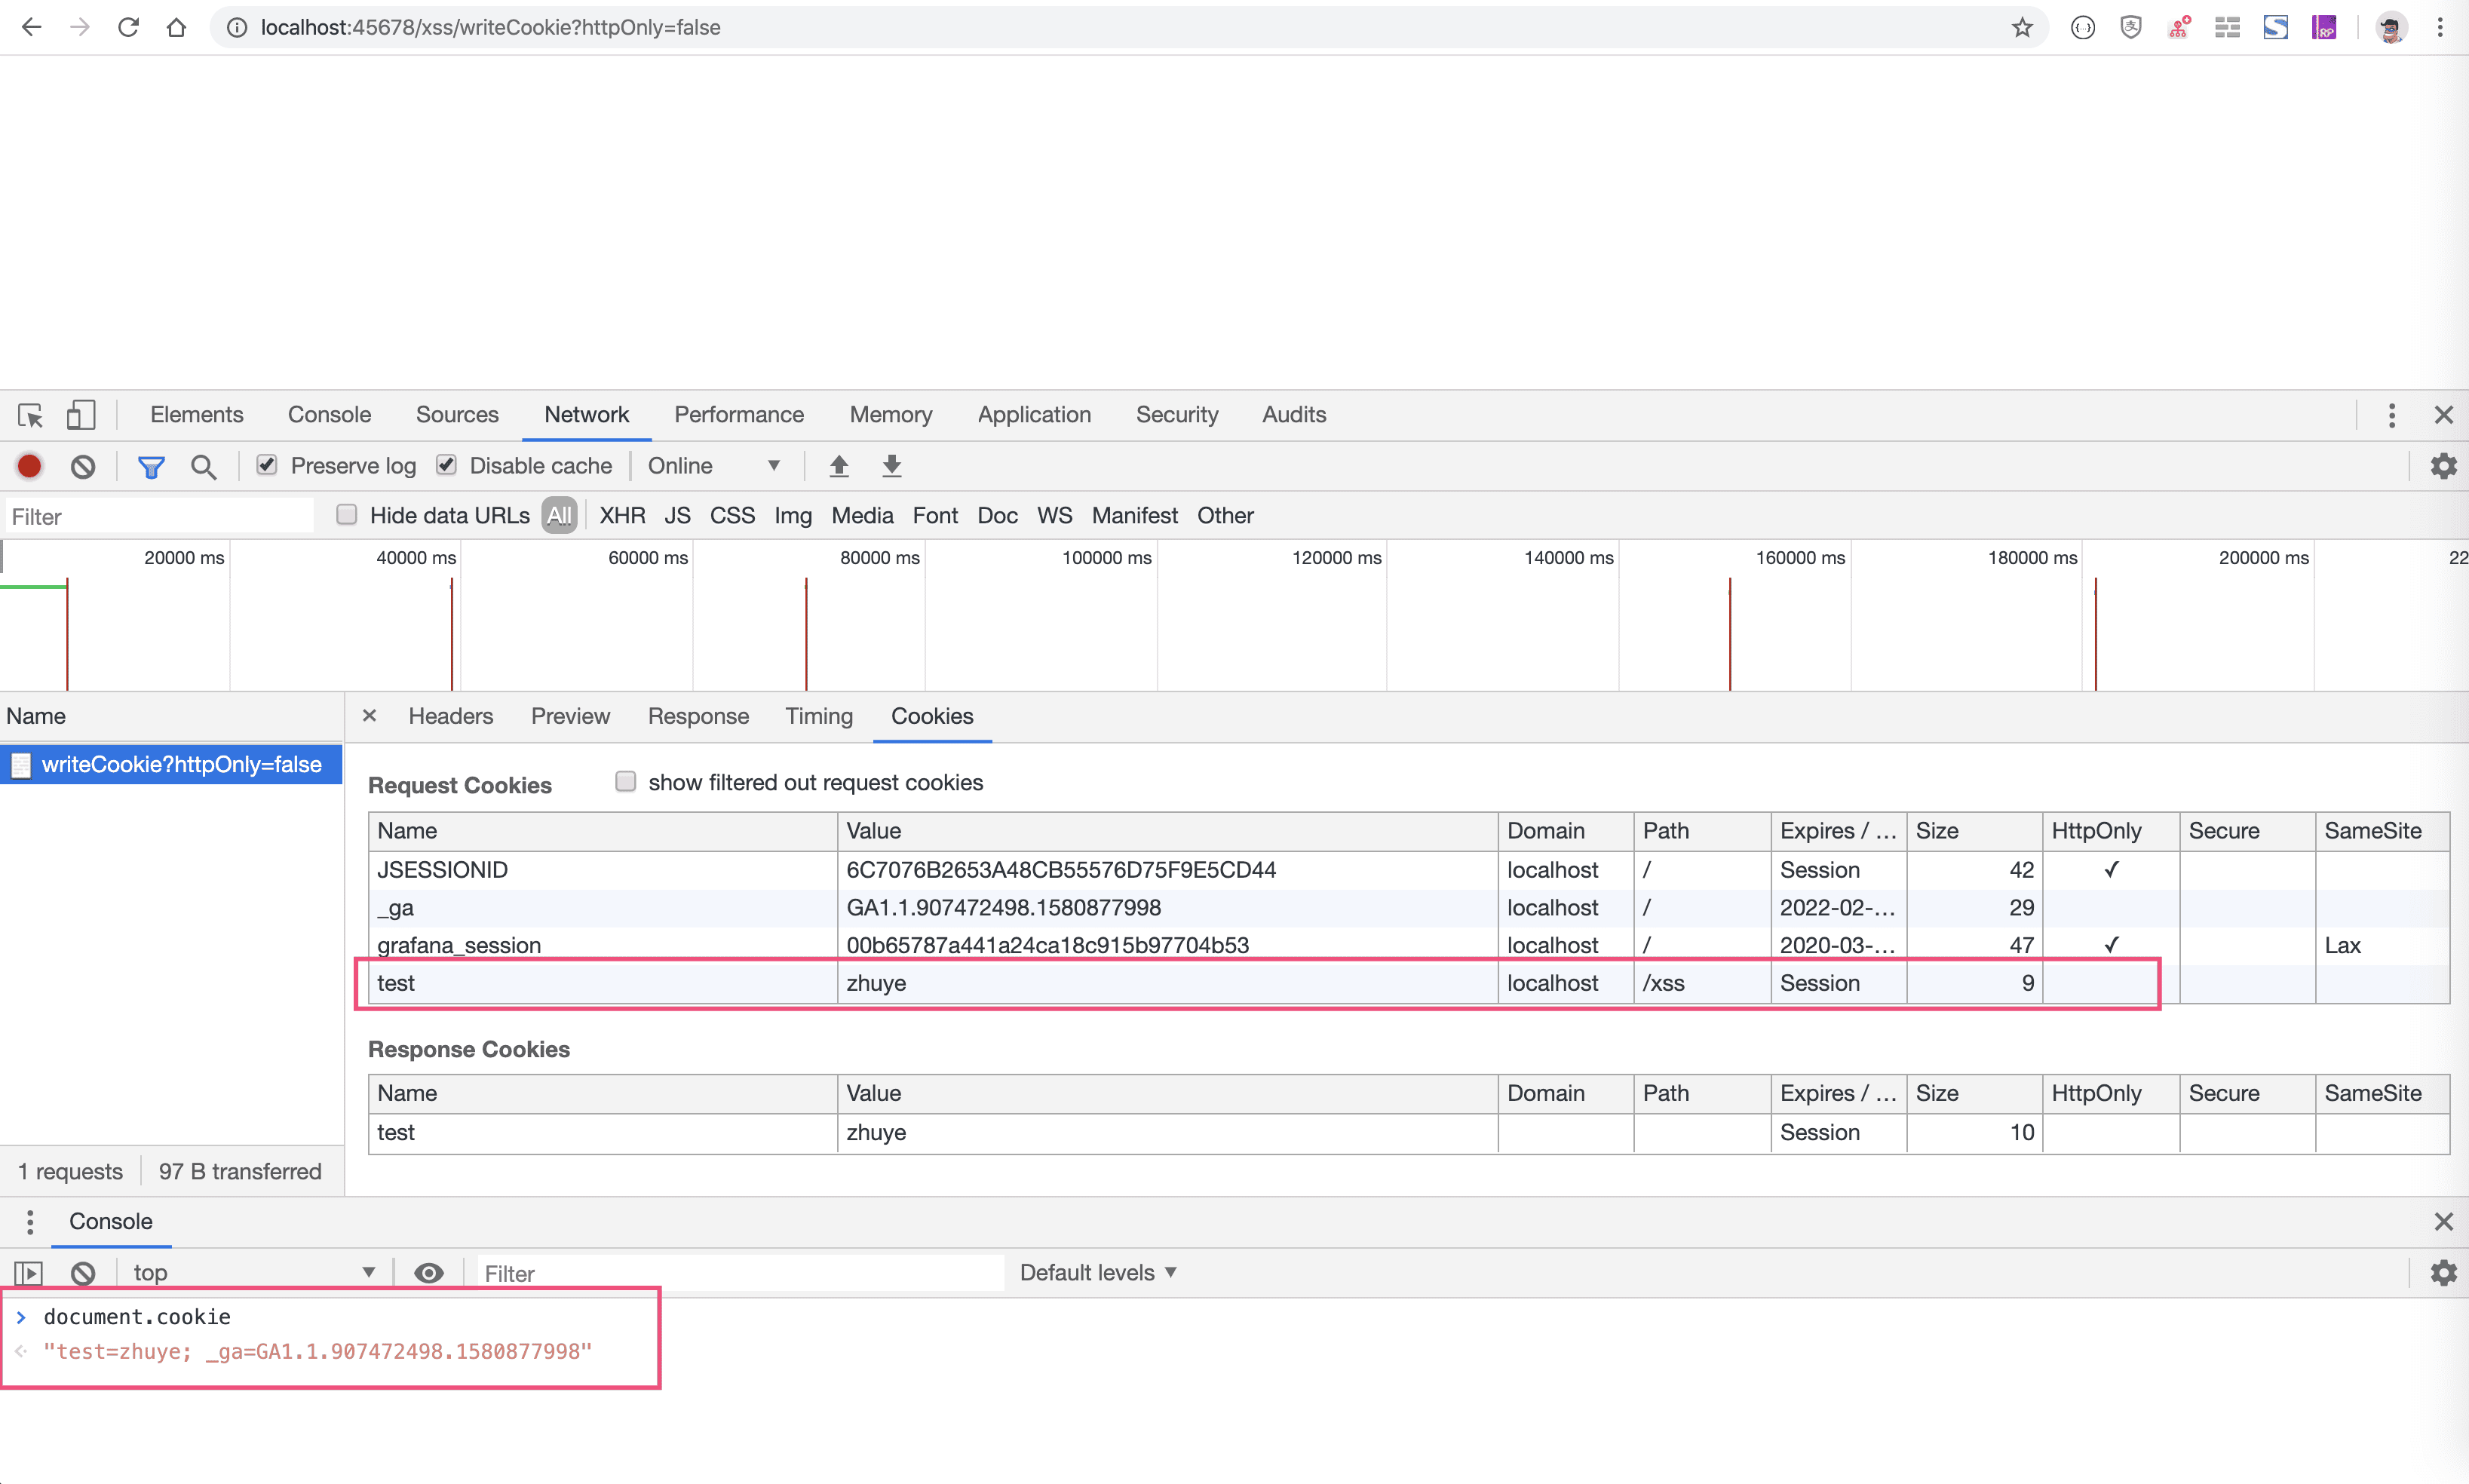This screenshot has height=1484, width=2469.
Task: Enable show filtered out request cookies
Action: (x=626, y=781)
